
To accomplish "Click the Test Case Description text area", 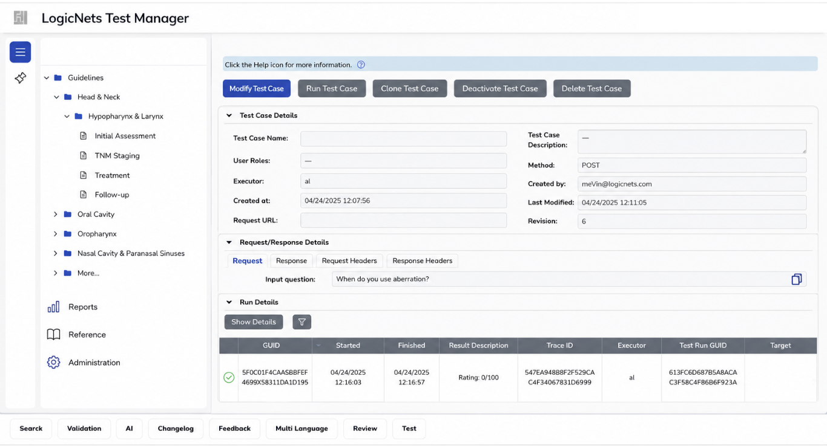I will tap(692, 141).
